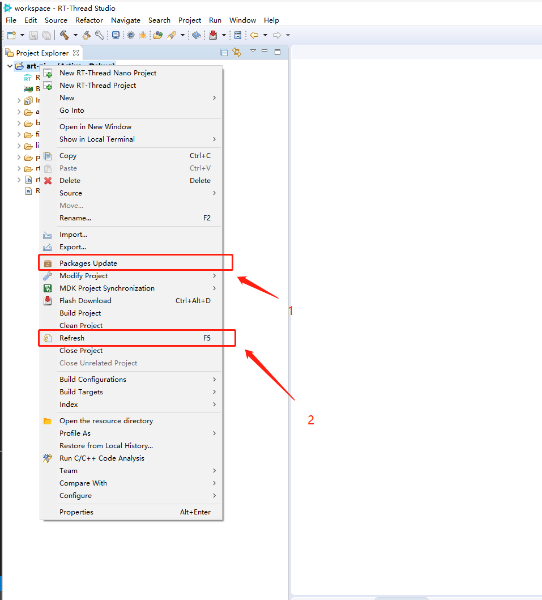The image size is (542, 600).
Task: Click the Rebuild hammer-with-arrows toolbar icon
Action: click(87, 35)
